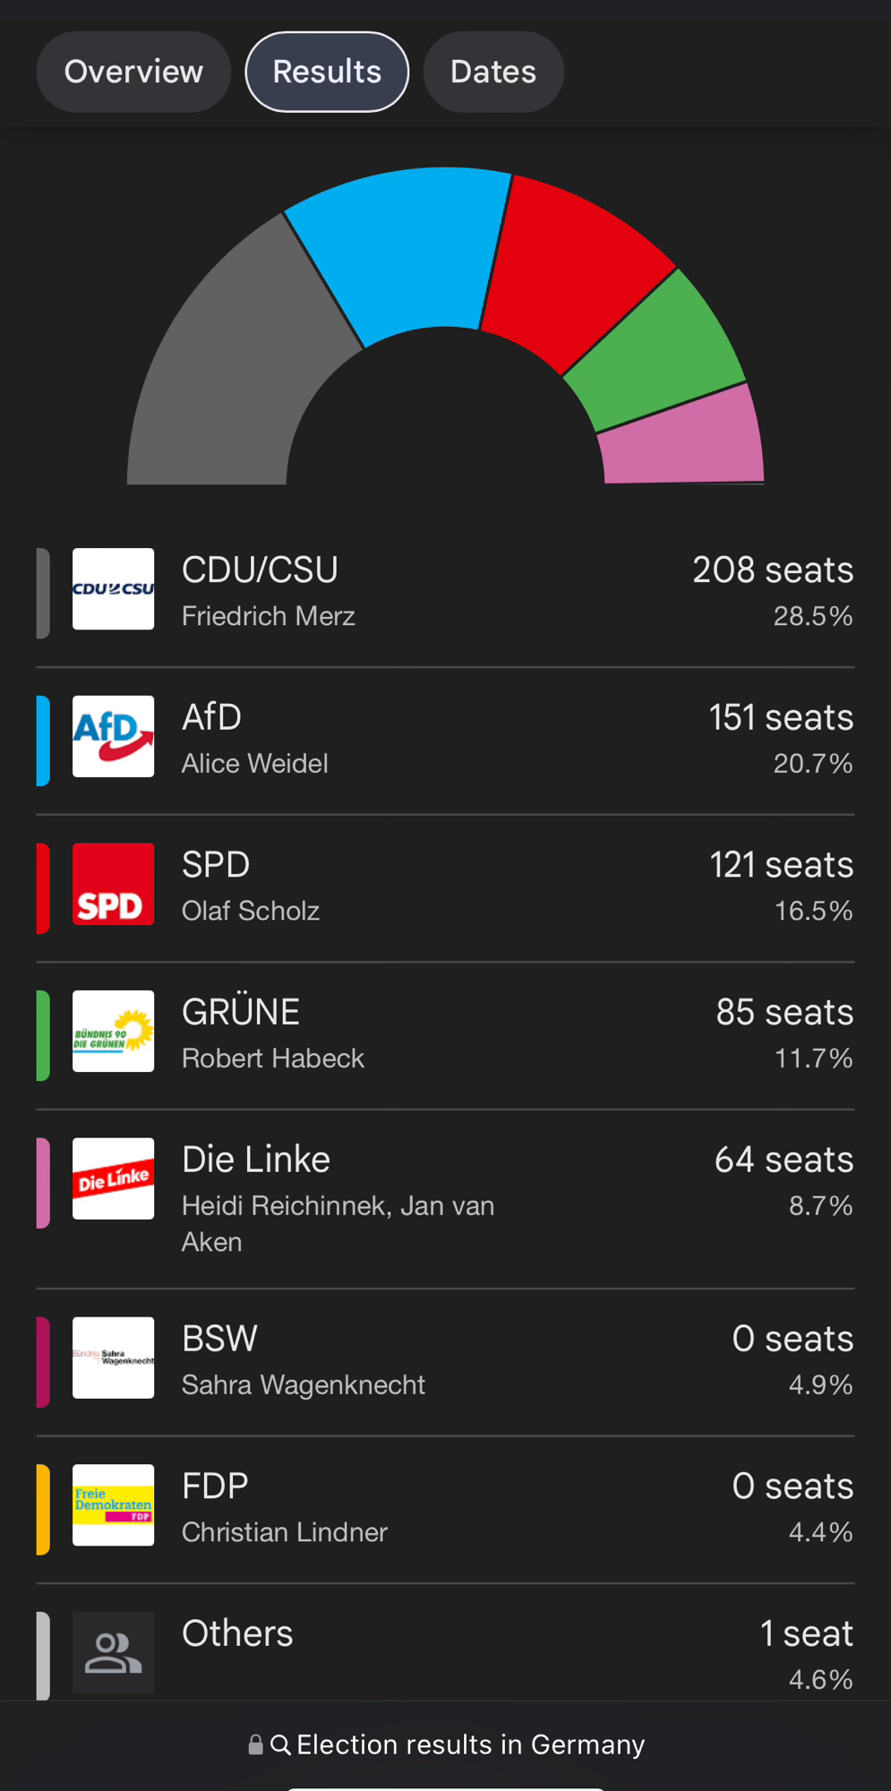
Task: Tap the 208 seats CDU/CSU result
Action: (773, 570)
